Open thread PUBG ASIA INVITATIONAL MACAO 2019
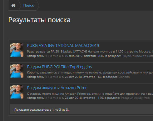The image size is (153, 121). coord(63,46)
